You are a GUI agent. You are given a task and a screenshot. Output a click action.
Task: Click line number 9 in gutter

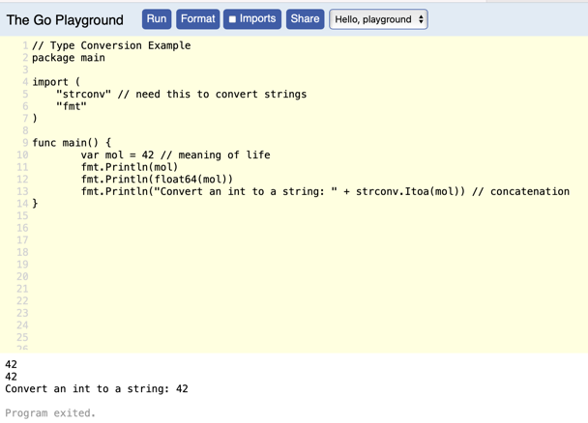25,143
